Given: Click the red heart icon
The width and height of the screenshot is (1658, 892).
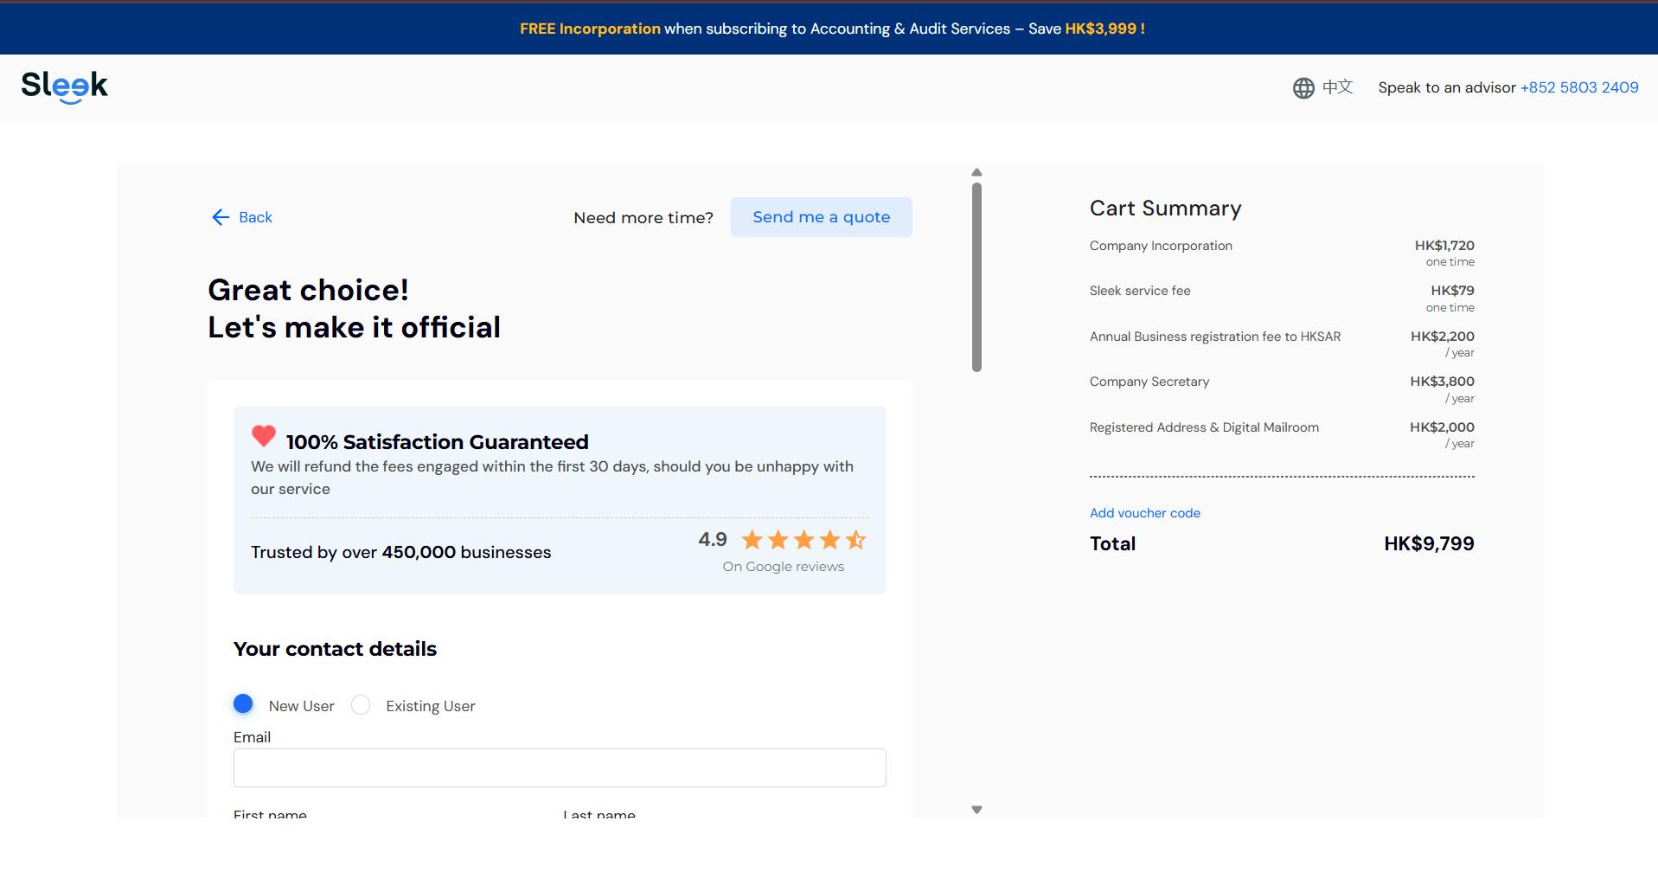Looking at the screenshot, I should click(264, 436).
